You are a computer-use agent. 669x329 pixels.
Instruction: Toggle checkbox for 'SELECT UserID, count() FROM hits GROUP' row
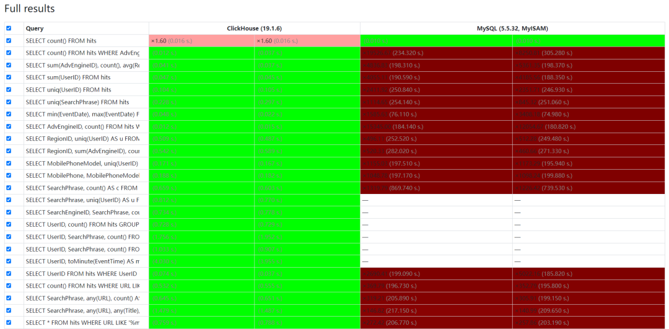9,224
